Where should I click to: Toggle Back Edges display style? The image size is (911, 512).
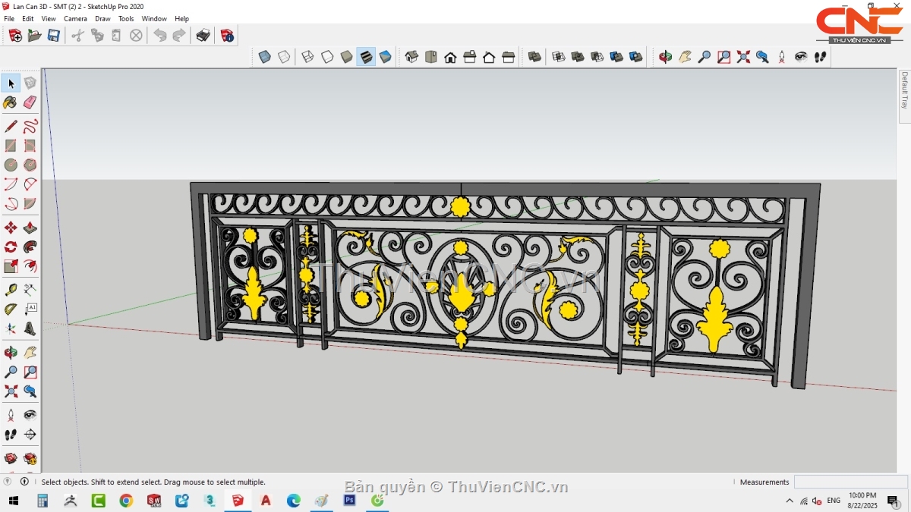(283, 57)
